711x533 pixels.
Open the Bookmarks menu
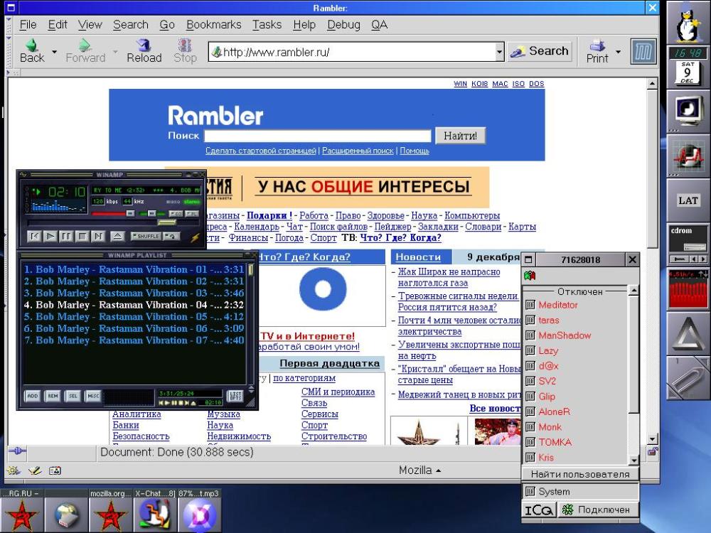[213, 24]
